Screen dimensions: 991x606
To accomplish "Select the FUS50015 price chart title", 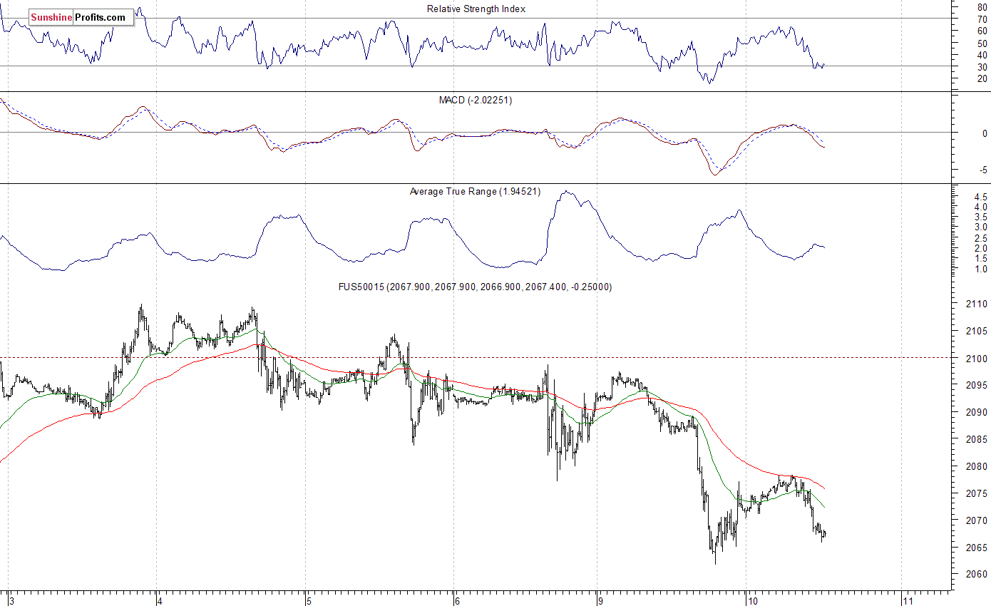I will point(475,287).
